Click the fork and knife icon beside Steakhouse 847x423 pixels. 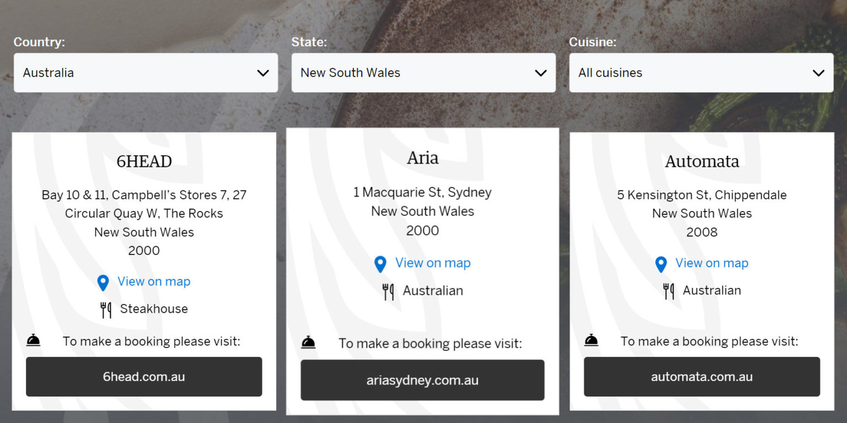coord(106,310)
